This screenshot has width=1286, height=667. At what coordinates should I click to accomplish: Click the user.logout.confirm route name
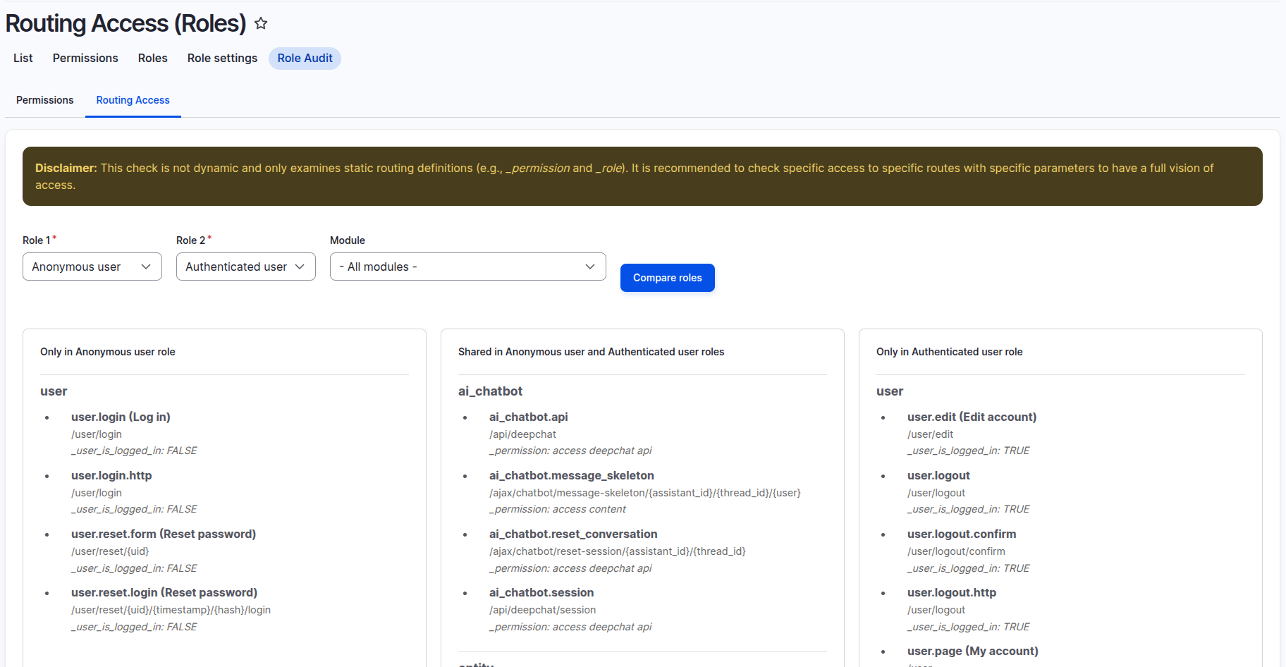(962, 534)
